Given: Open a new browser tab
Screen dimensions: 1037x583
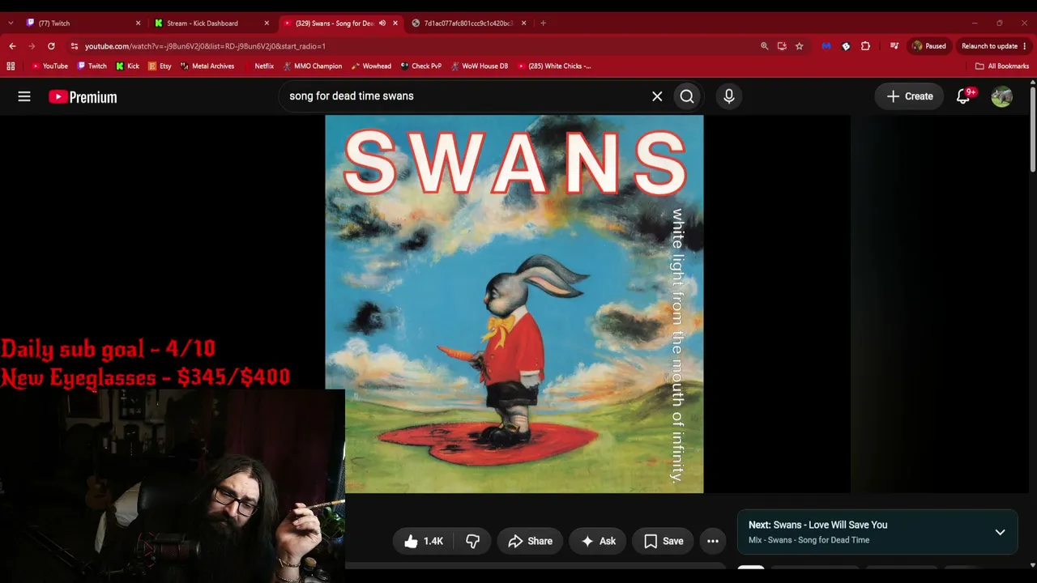Looking at the screenshot, I should [x=543, y=23].
